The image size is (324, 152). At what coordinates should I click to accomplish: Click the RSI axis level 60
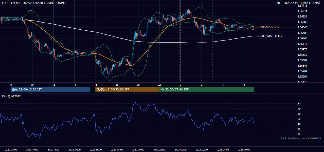299,114
